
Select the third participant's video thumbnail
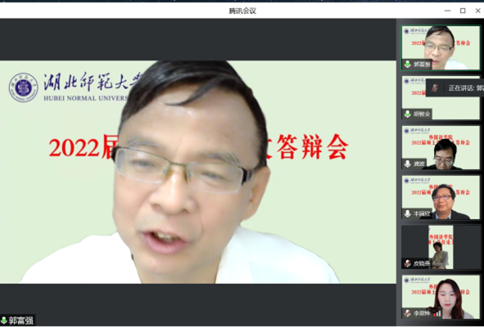441,147
